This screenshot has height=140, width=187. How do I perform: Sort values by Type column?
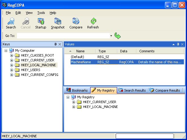pyautogui.click(x=107, y=51)
